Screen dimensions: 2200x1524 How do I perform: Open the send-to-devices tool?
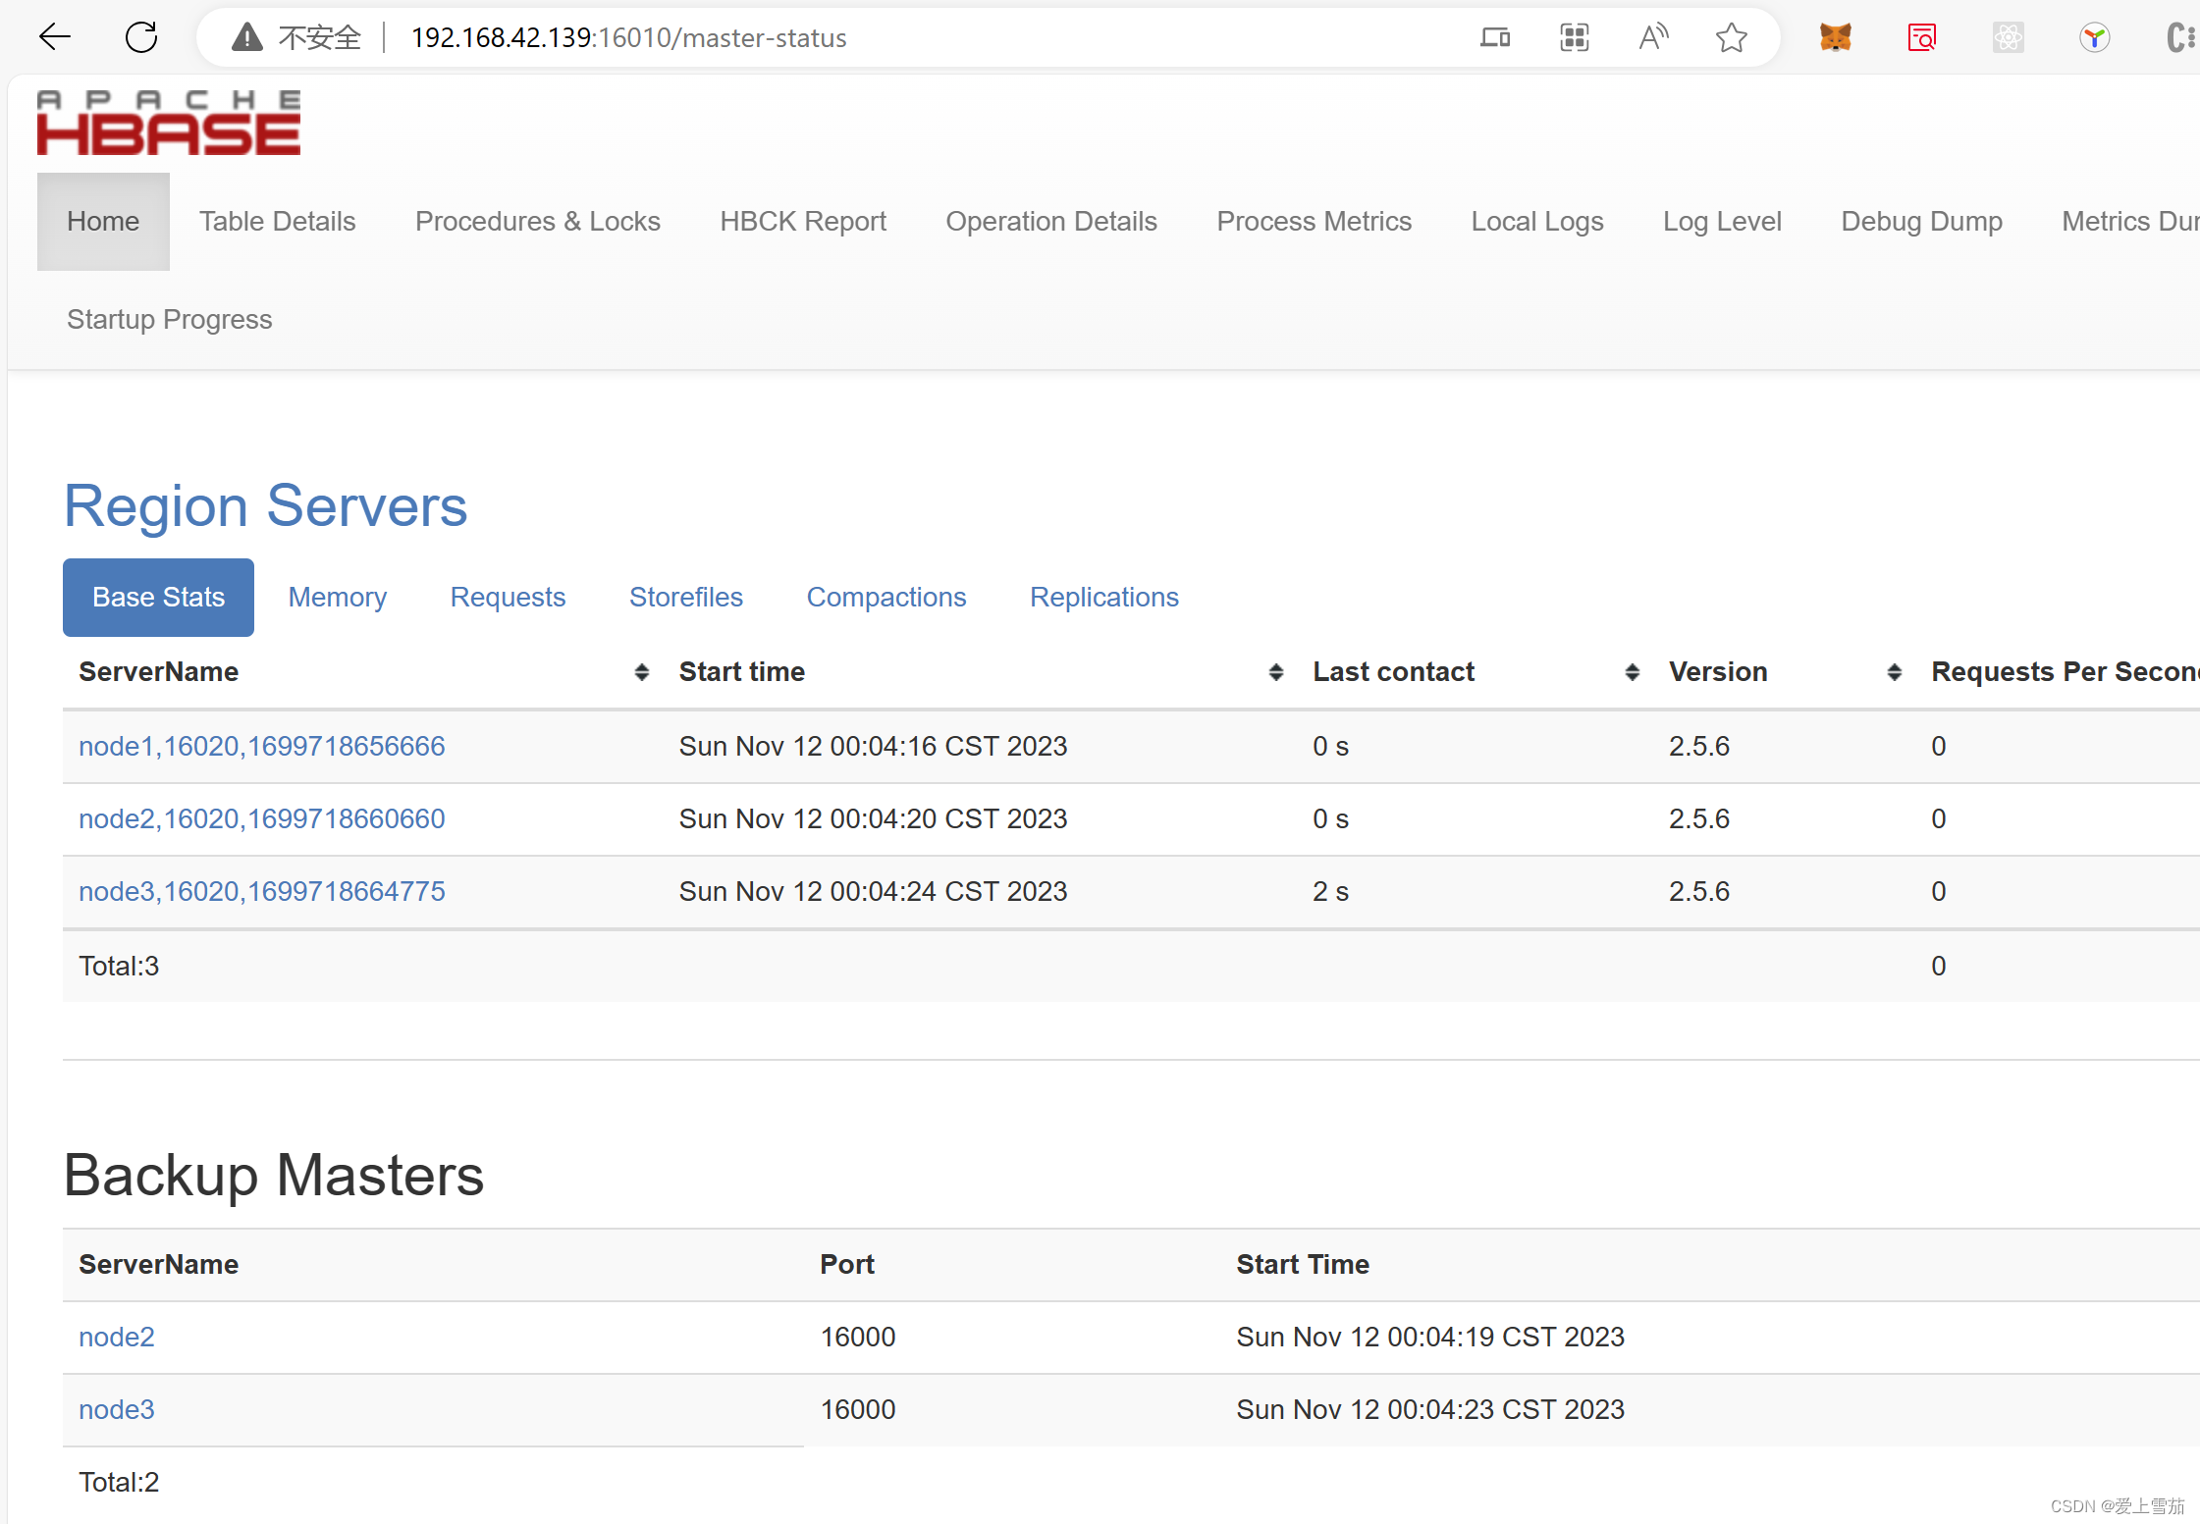pos(1494,37)
